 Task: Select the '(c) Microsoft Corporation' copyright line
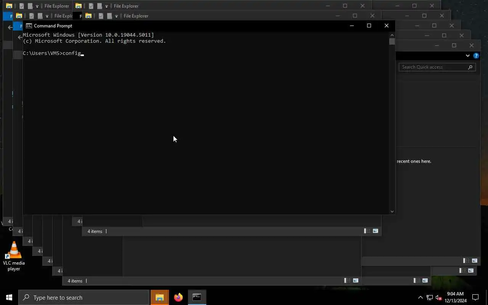[95, 41]
